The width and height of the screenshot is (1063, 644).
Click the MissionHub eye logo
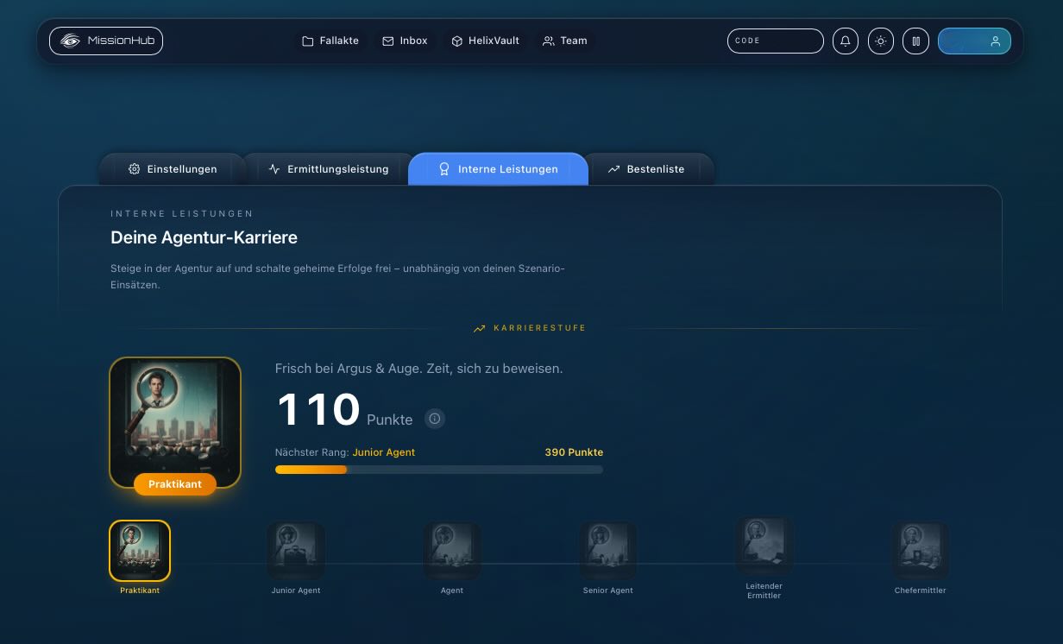coord(71,41)
